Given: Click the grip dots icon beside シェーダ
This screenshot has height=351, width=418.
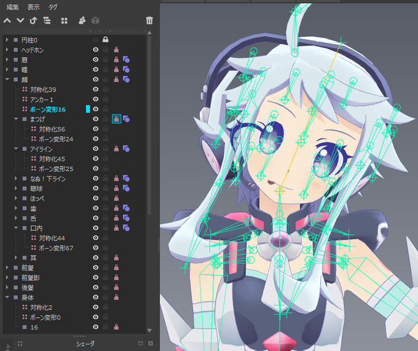Looking at the screenshot, I should point(20,344).
